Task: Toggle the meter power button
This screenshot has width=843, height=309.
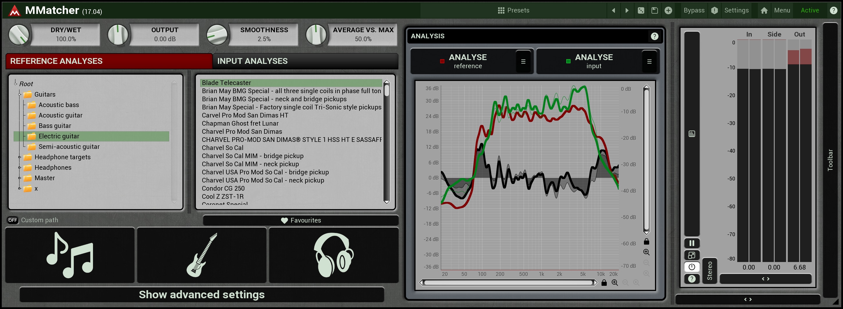Action: [692, 267]
